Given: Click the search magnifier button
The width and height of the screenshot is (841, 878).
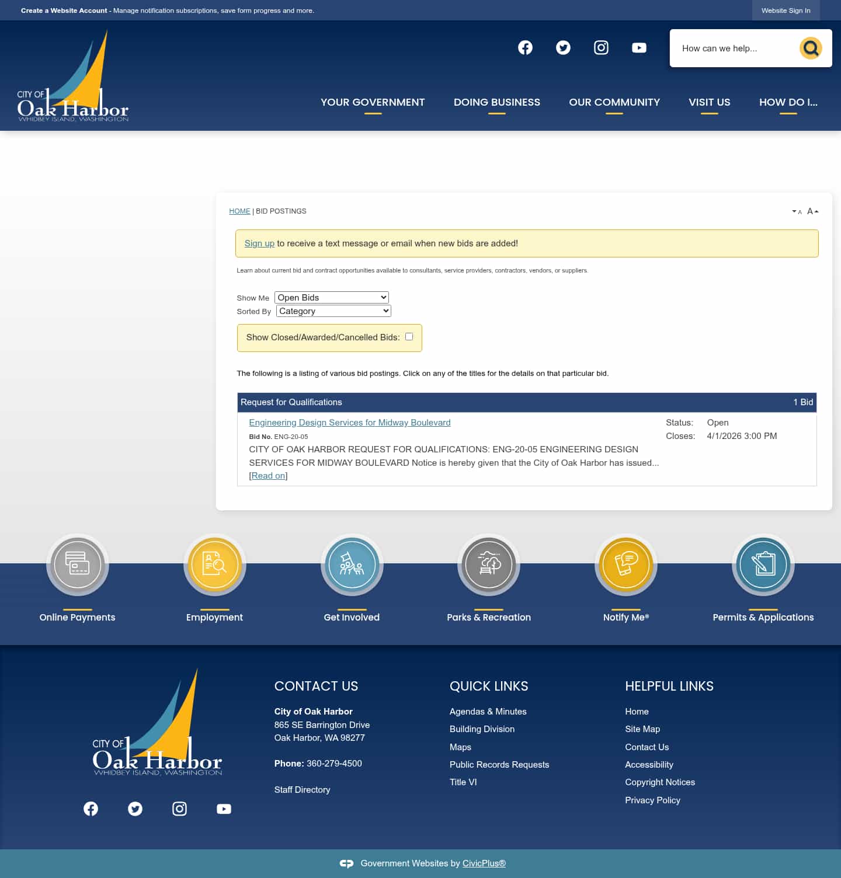Looking at the screenshot, I should pyautogui.click(x=811, y=48).
